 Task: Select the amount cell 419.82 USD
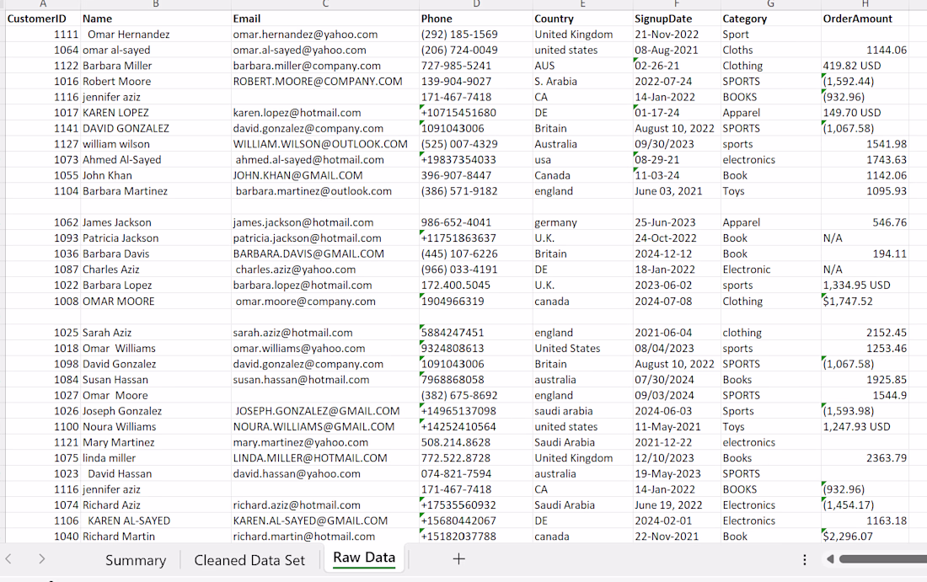pyautogui.click(x=865, y=66)
